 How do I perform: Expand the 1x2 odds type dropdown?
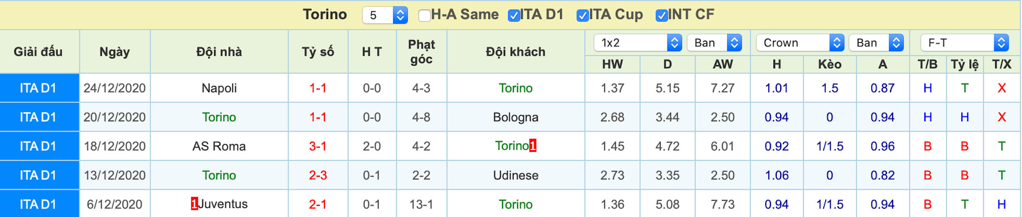tap(638, 43)
